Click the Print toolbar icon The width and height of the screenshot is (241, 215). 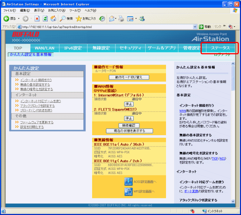click(x=121, y=19)
